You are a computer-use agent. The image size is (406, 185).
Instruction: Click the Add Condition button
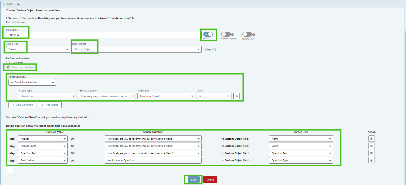pos(22,105)
